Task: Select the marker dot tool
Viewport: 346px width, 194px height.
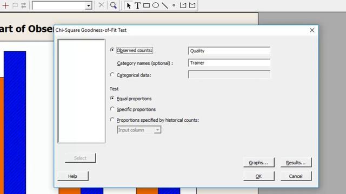Action: 174,5
